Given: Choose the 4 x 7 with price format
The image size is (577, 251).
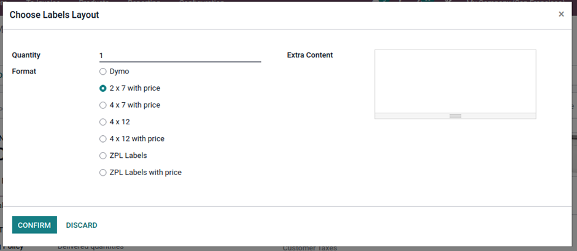Looking at the screenshot, I should tap(103, 105).
